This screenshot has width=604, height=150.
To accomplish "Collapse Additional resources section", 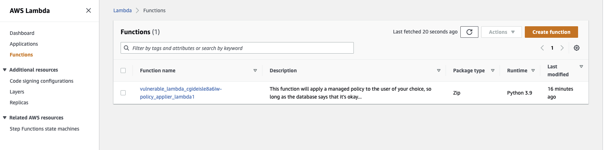I will 5,70.
